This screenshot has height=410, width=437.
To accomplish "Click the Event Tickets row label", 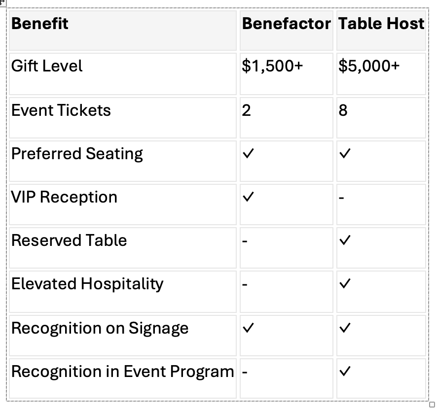I will (61, 110).
